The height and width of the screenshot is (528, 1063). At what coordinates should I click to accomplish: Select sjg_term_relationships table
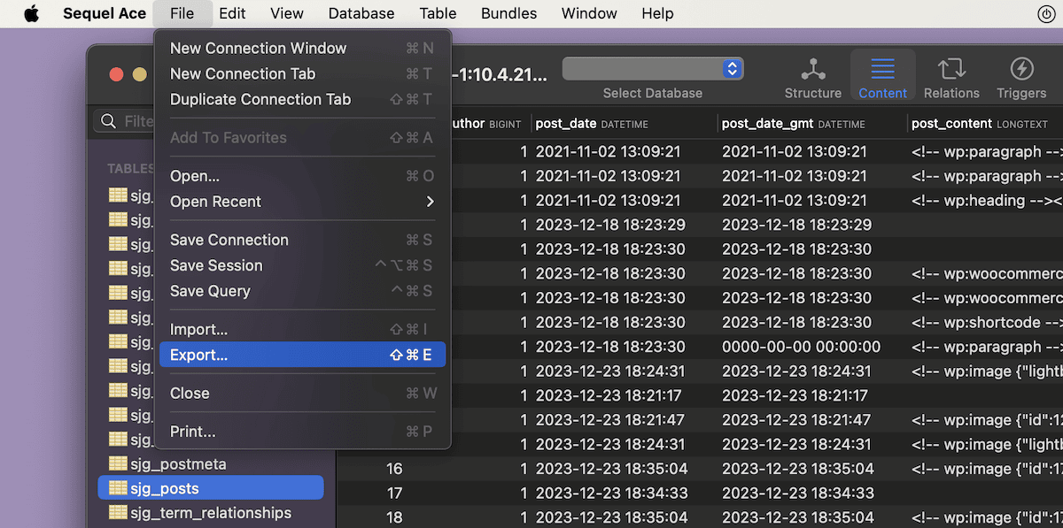coord(211,513)
